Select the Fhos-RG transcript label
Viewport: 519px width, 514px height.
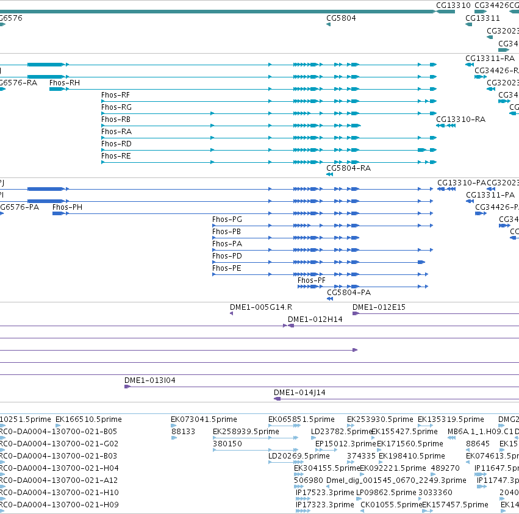click(x=116, y=107)
